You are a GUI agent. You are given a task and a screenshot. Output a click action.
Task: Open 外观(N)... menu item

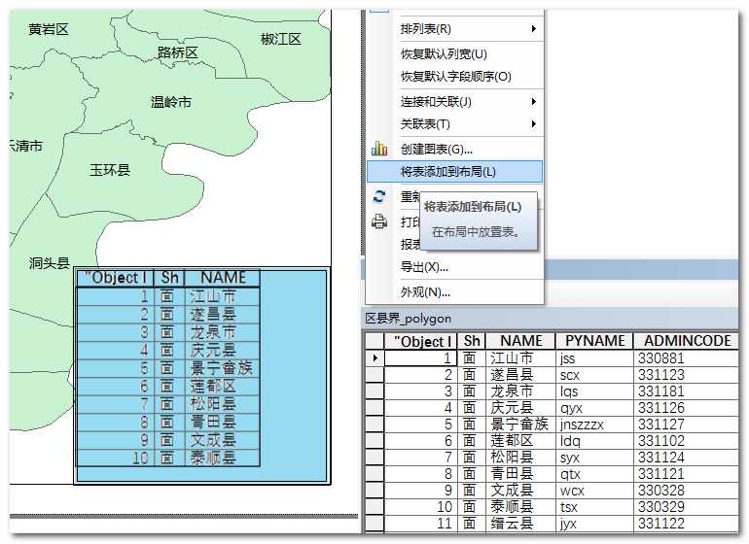[x=455, y=292]
